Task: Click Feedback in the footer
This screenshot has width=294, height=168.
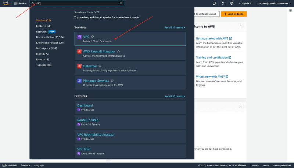Action: point(25,165)
